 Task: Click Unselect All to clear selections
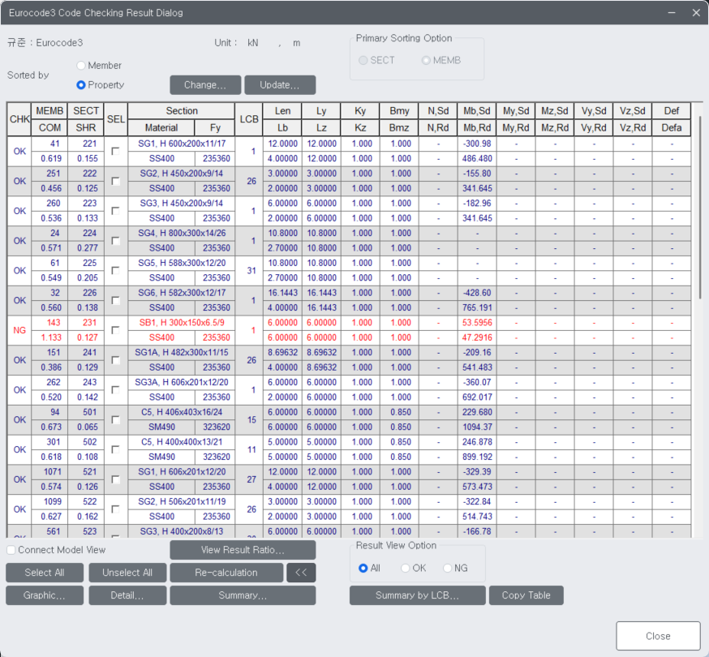(x=127, y=572)
